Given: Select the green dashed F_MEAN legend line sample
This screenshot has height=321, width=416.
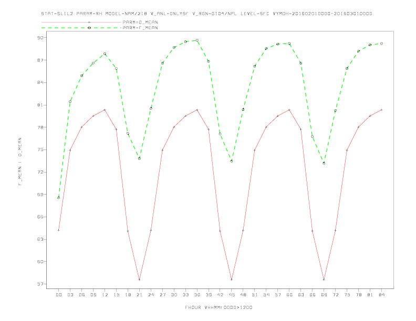Looking at the screenshot, I should point(81,28).
